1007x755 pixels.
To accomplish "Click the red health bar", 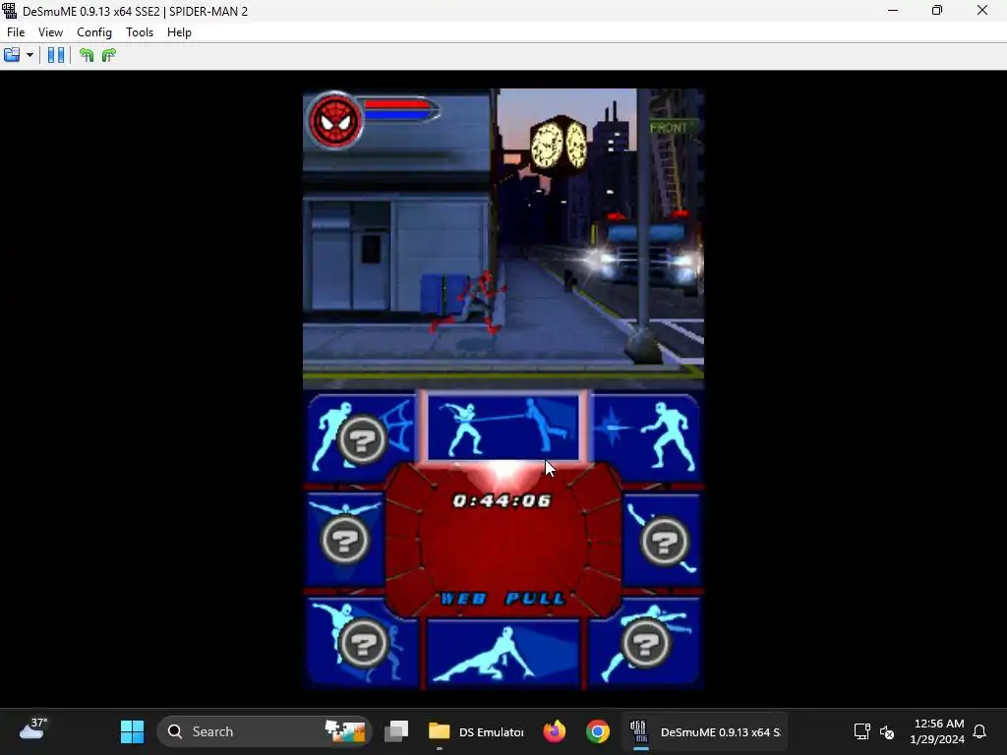I will tap(397, 104).
